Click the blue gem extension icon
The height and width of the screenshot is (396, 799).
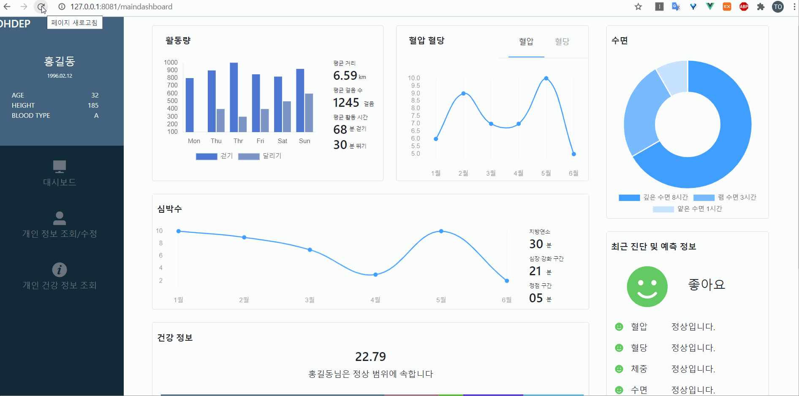pyautogui.click(x=693, y=7)
